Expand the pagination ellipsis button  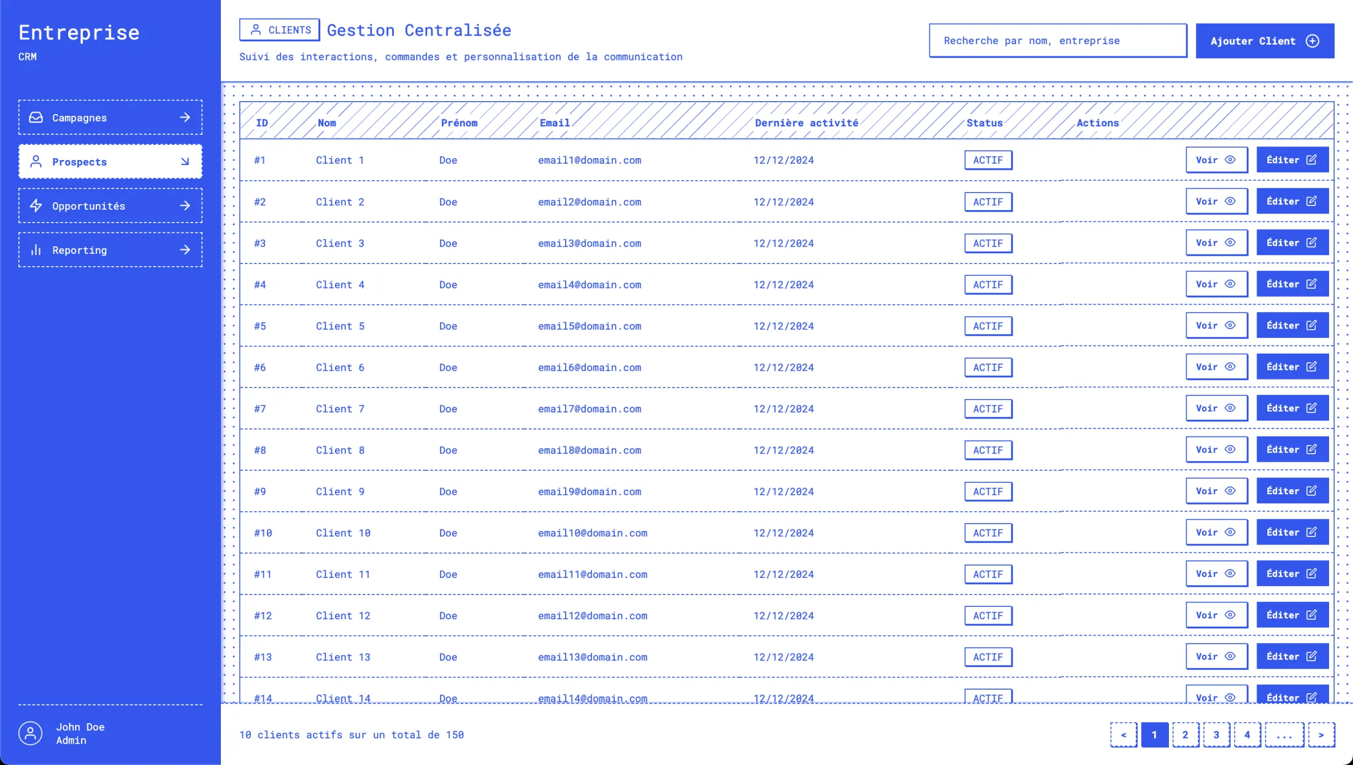[x=1284, y=734]
